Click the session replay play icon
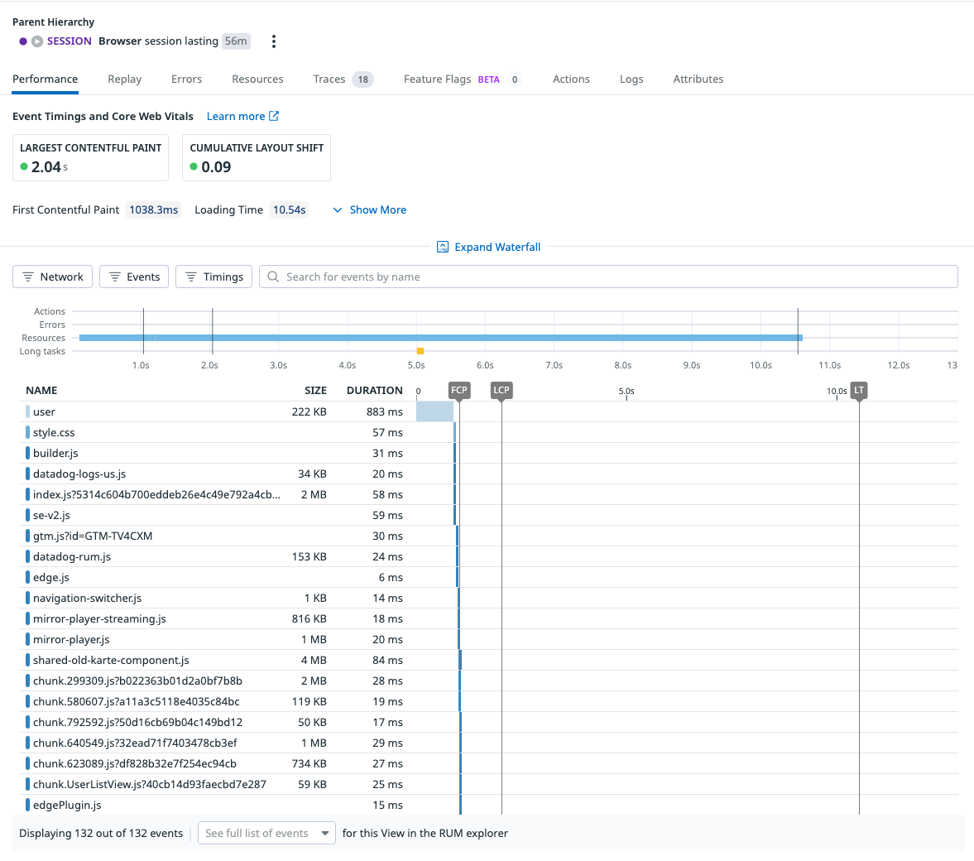 tap(37, 41)
